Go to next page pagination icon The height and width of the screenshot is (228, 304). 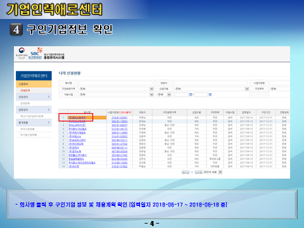point(196,172)
